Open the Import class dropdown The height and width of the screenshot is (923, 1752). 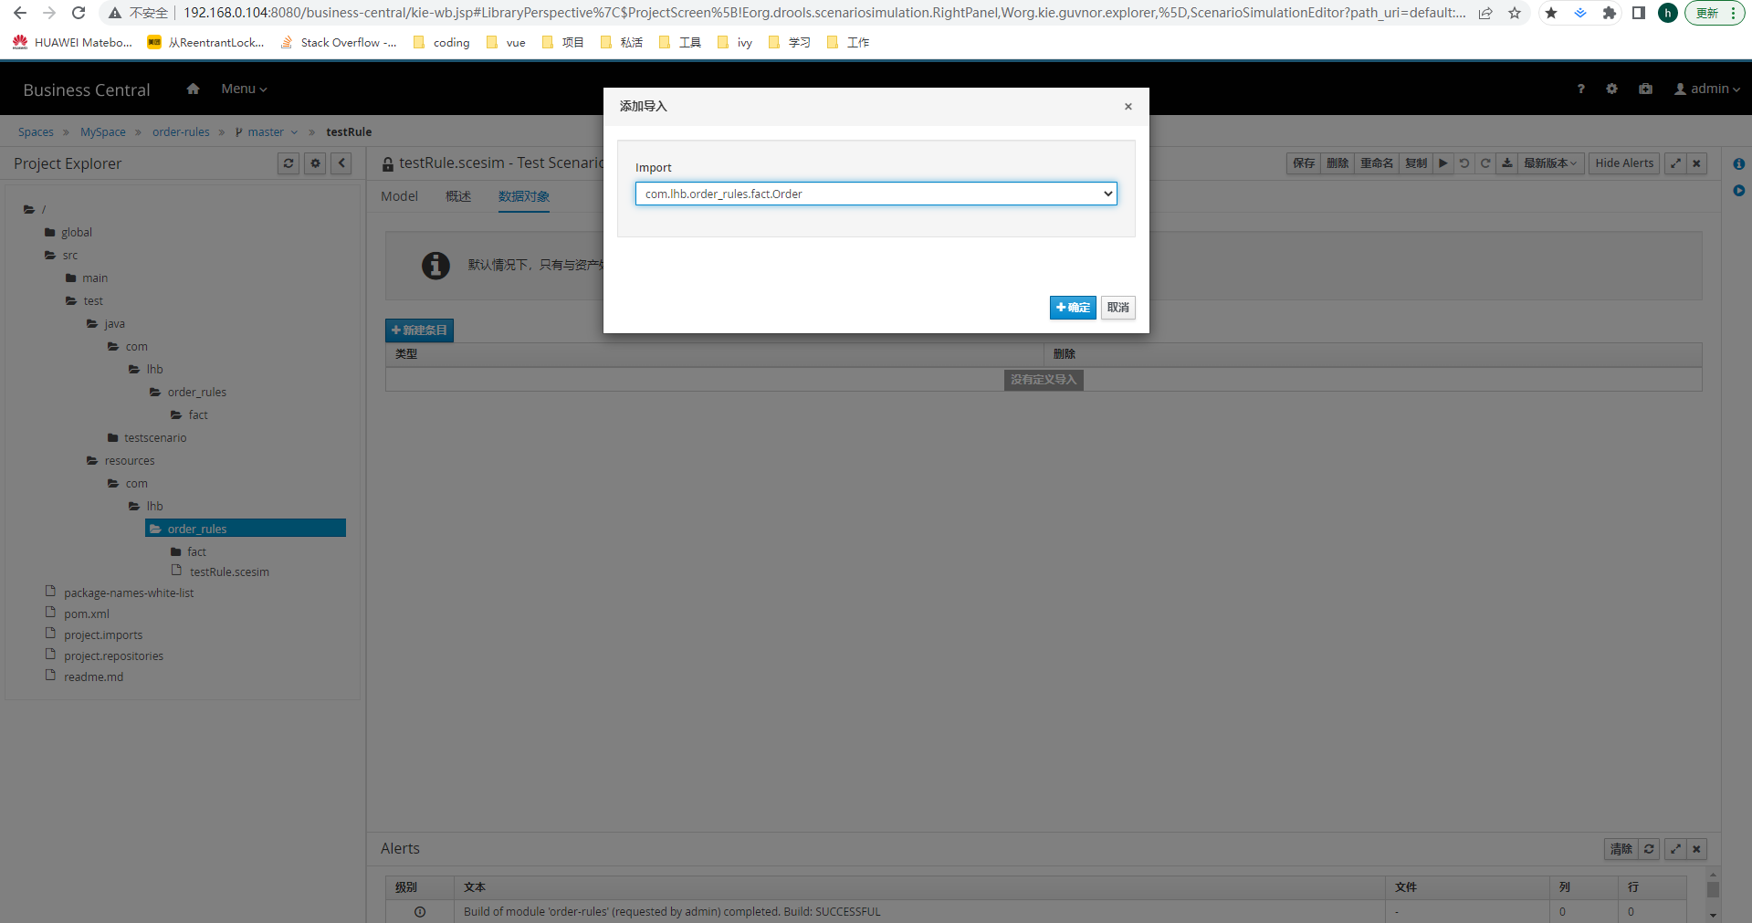(x=876, y=194)
